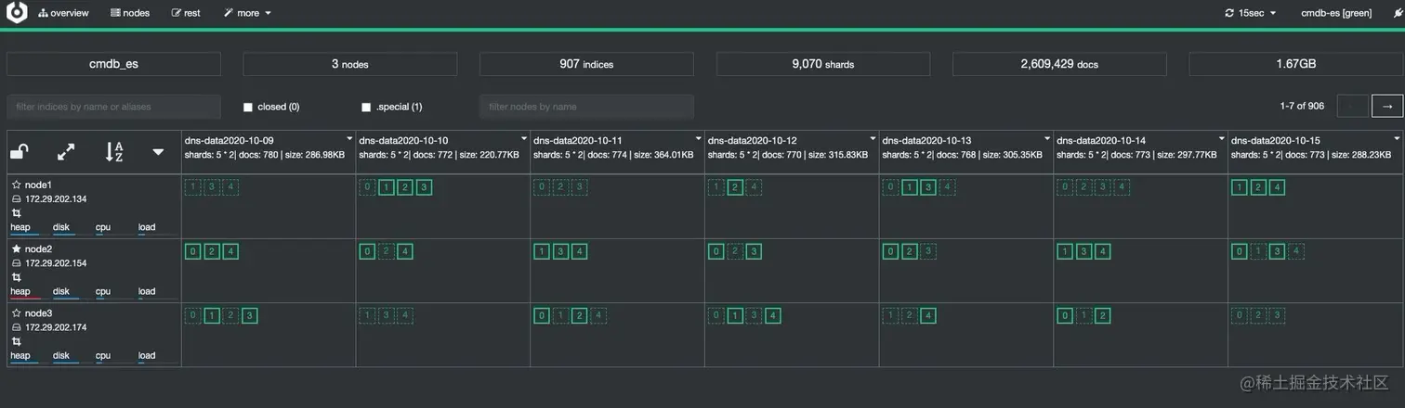Click the 3 nodes stat box
The height and width of the screenshot is (408, 1405).
coord(349,64)
